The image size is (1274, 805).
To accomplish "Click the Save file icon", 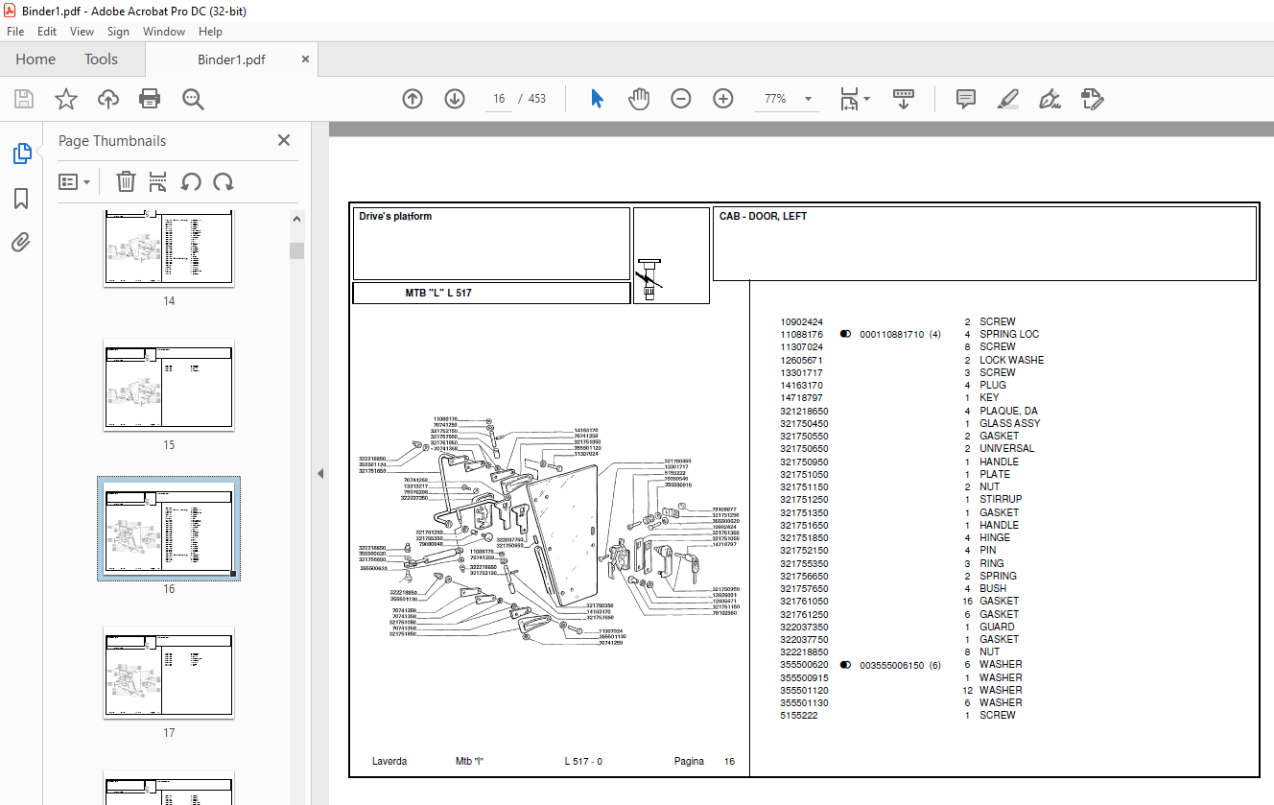I will [x=24, y=99].
